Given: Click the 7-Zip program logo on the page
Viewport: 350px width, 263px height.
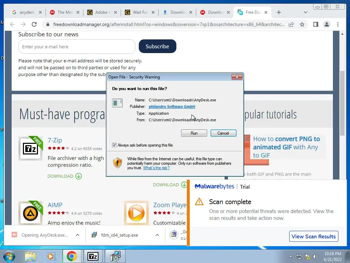Looking at the screenshot, I should (x=30, y=148).
